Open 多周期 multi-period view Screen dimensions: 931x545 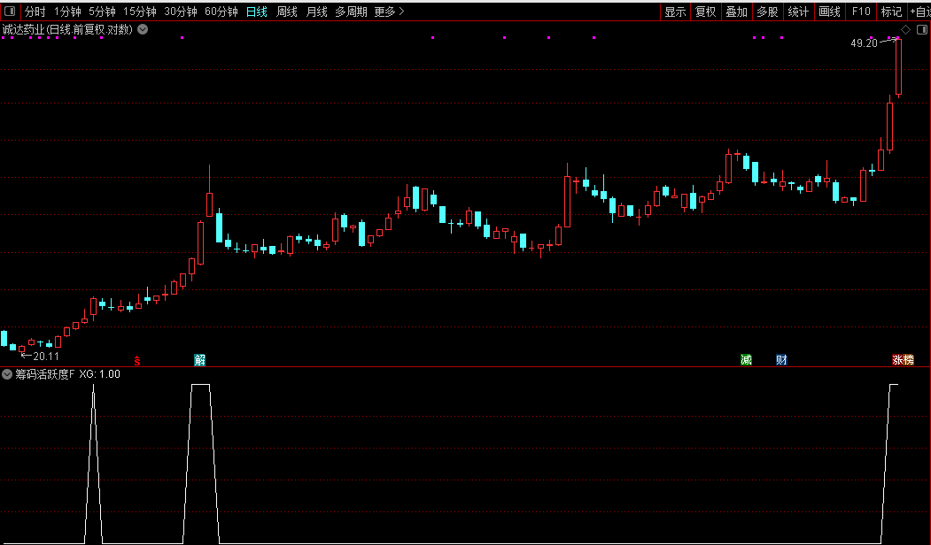351,12
